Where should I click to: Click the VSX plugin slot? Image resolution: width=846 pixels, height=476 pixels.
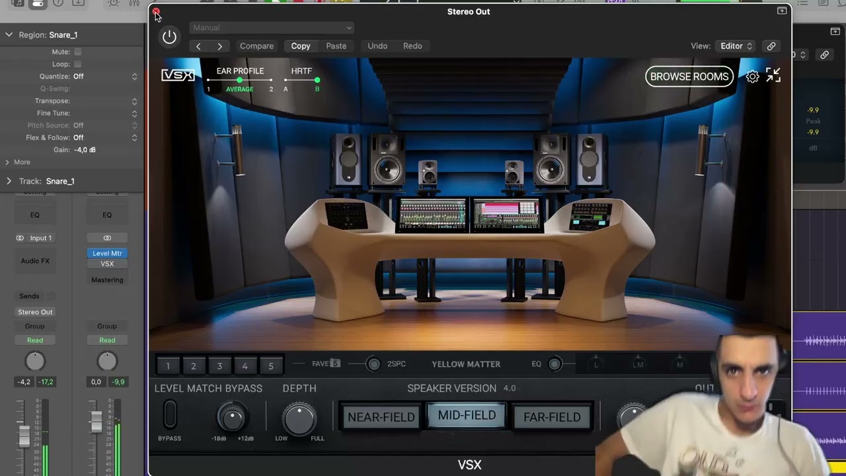pos(107,264)
